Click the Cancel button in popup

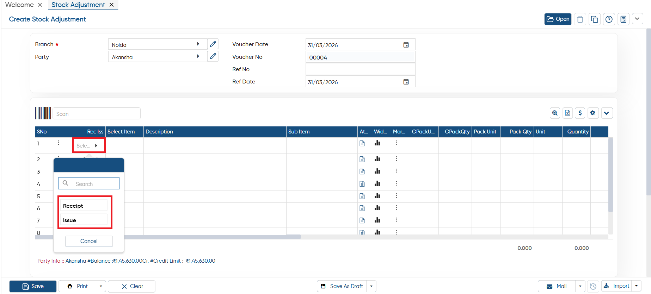(x=89, y=241)
